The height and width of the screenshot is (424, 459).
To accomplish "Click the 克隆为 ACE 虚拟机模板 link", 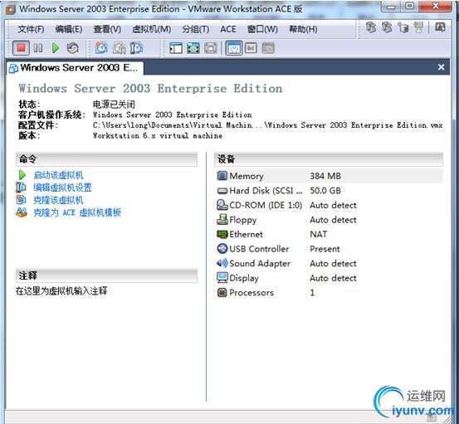I will pyautogui.click(x=77, y=212).
